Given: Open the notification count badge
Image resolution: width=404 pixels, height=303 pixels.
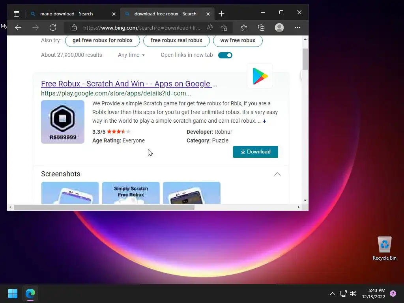Looking at the screenshot, I should pos(393,294).
